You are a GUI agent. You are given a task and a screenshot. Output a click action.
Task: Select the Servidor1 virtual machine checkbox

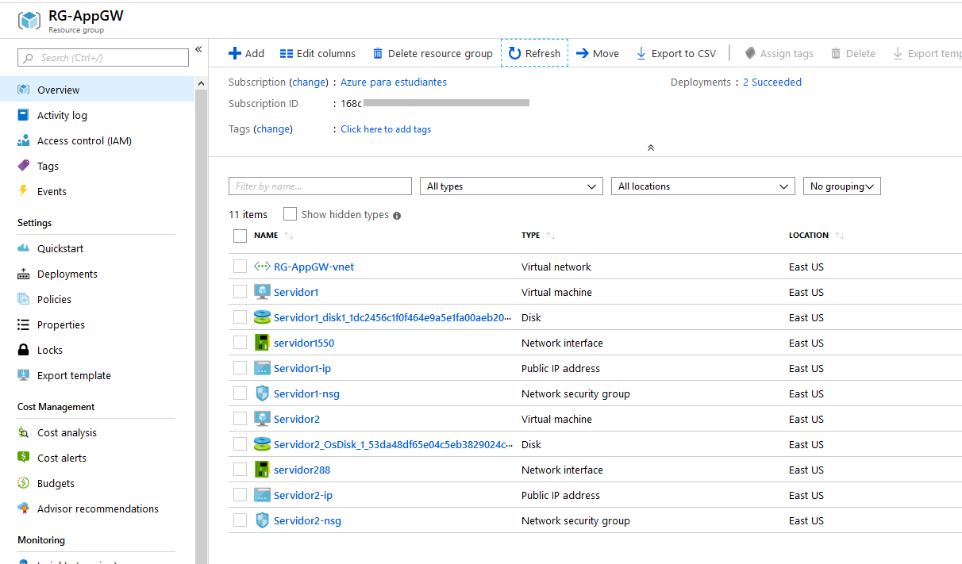pos(240,292)
